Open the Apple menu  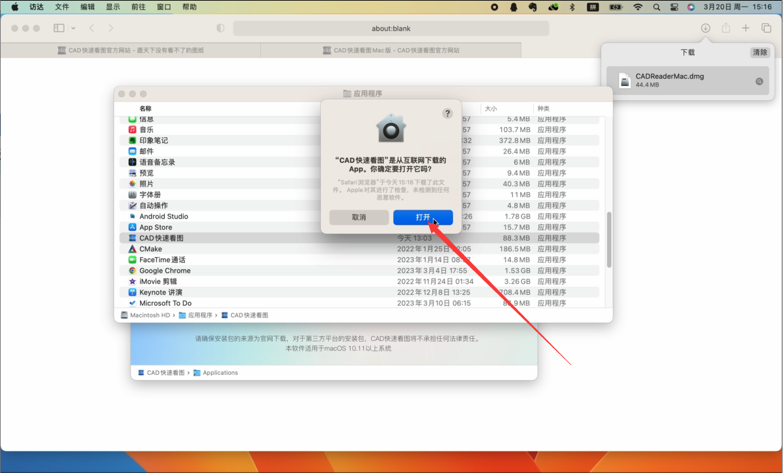tap(14, 7)
